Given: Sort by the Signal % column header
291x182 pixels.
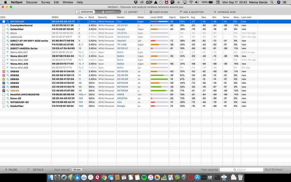Looking at the screenshot, I should [x=183, y=17].
